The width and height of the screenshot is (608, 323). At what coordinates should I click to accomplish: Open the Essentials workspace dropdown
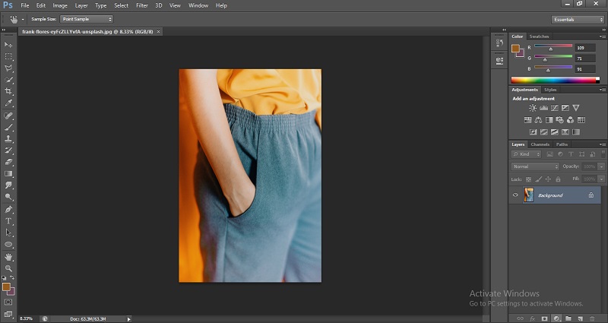tap(578, 20)
